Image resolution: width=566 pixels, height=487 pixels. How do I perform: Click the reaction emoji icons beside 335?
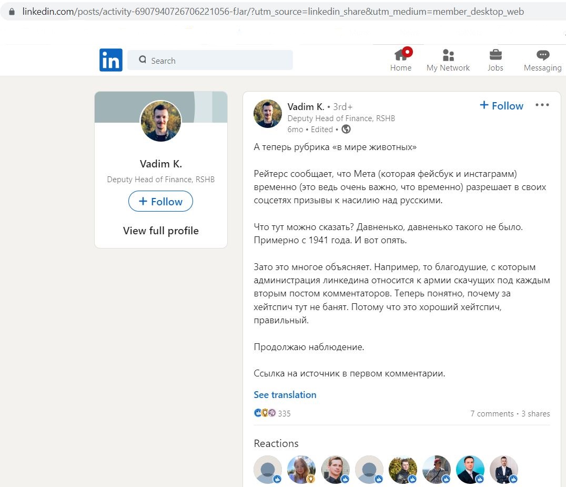[265, 413]
